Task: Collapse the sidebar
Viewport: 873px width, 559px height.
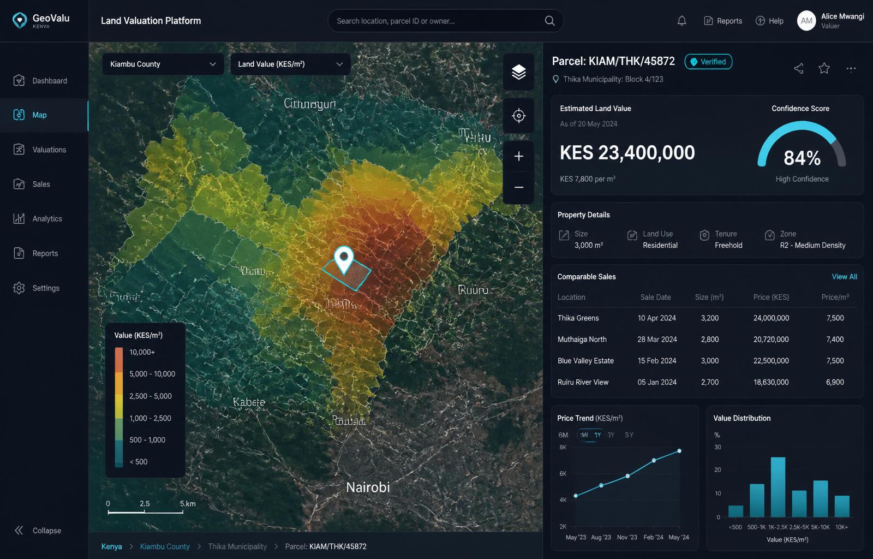Action: click(38, 531)
